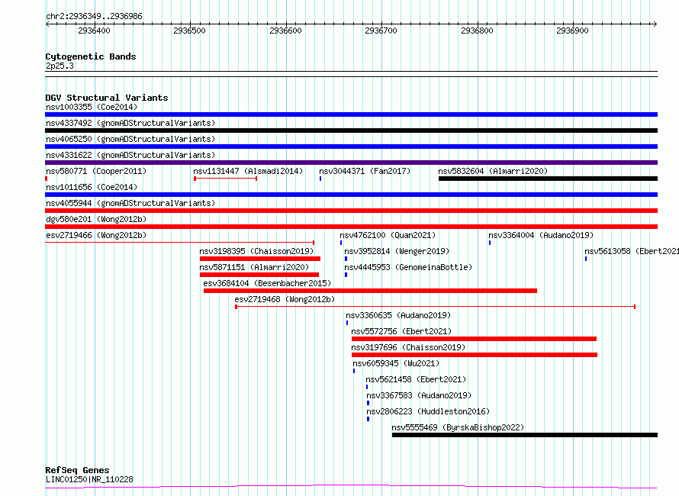The height and width of the screenshot is (496, 679).
Task: Click the nsv1003355 (Coe2014) variant label
Action: point(92,107)
